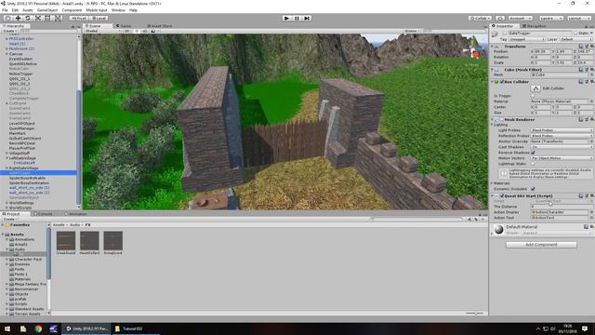This screenshot has height=335, width=595.
Task: Click the Step frame button
Action: coord(307,18)
